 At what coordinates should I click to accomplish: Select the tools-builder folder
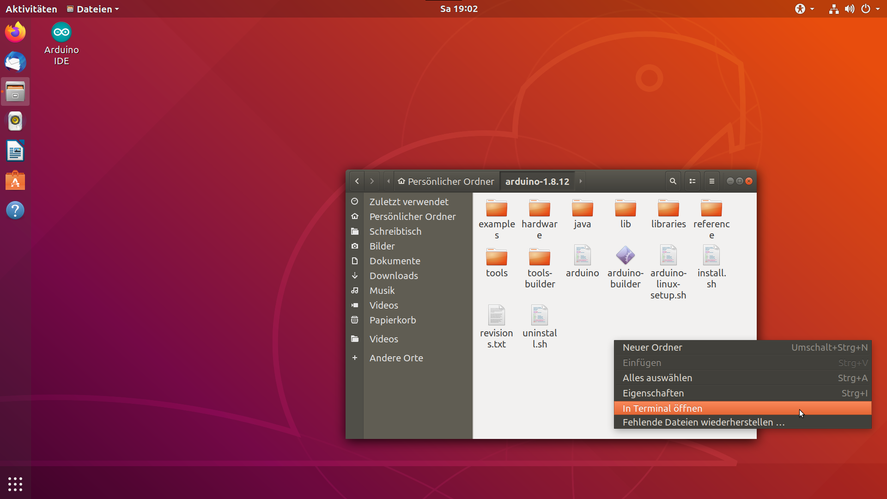tap(540, 268)
